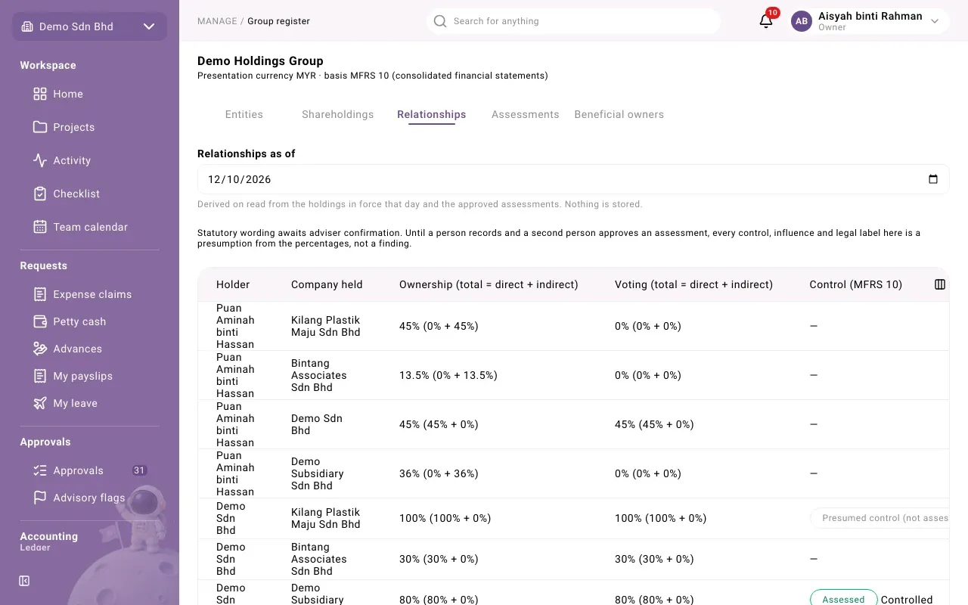Open the My leave airplane icon

[x=40, y=403]
